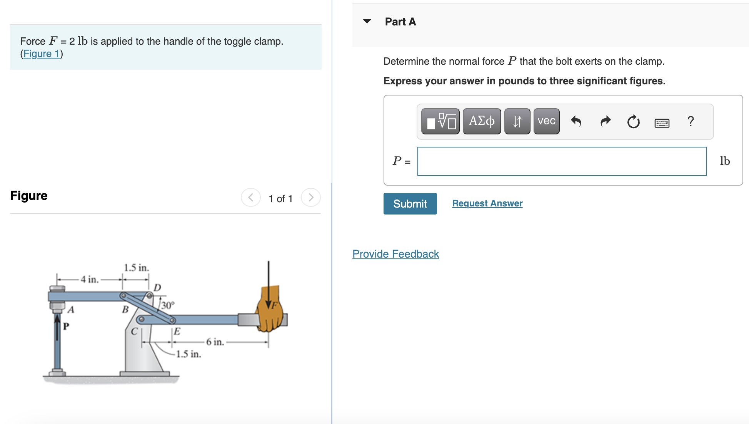Click the P answer input field

561,160
